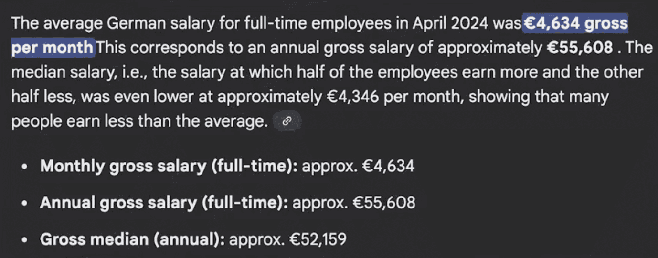Click the bullet dot before Monthly gross salary
658x258 pixels.
[24, 167]
